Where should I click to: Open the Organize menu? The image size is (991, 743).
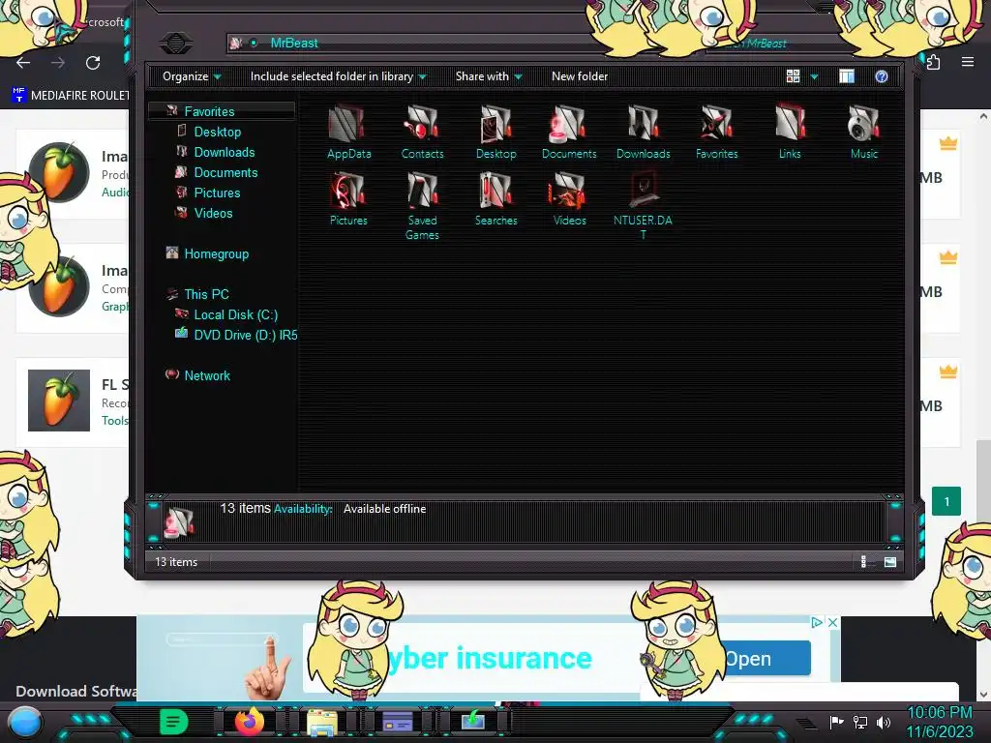[x=192, y=76]
